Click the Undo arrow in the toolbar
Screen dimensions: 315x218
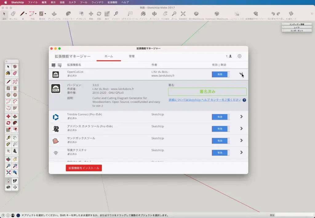[x=273, y=14]
